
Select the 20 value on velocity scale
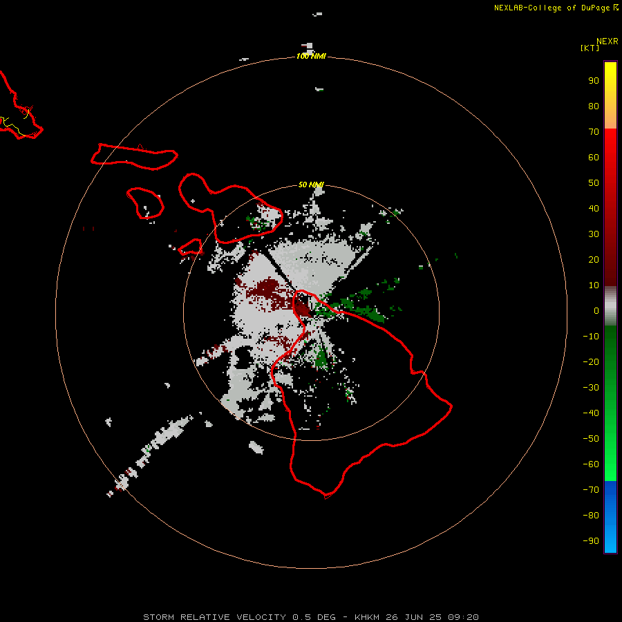click(x=594, y=260)
